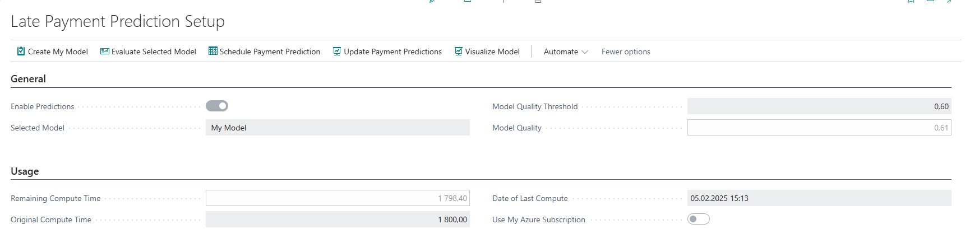
Task: Click the Model Quality Threshold value field
Action: point(819,106)
